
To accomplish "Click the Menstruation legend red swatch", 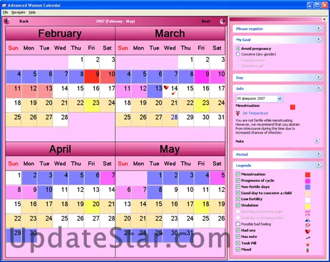I will (308, 175).
